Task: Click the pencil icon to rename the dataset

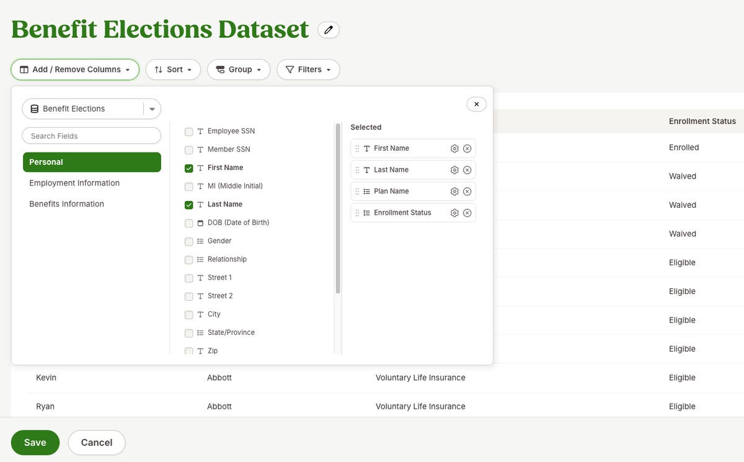Action: click(x=328, y=29)
